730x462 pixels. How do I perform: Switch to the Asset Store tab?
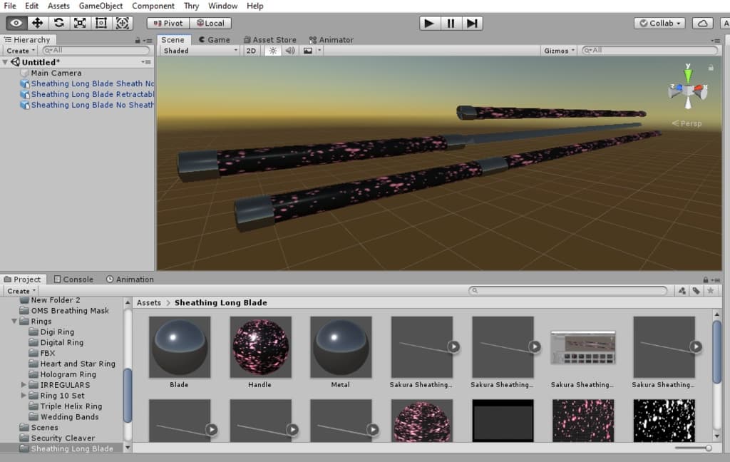(269, 40)
